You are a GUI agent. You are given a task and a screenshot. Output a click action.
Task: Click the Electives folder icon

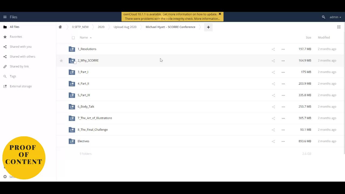[x=72, y=141]
